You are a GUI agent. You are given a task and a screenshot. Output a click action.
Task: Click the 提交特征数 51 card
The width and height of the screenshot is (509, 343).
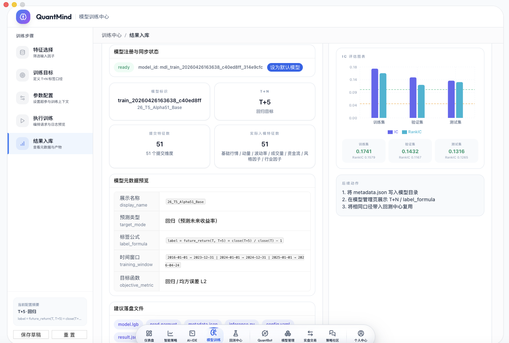click(x=159, y=146)
